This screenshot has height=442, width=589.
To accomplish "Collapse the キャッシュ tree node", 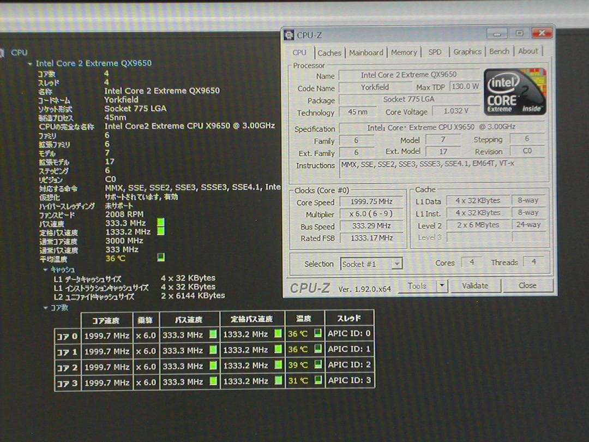I will coord(45,270).
